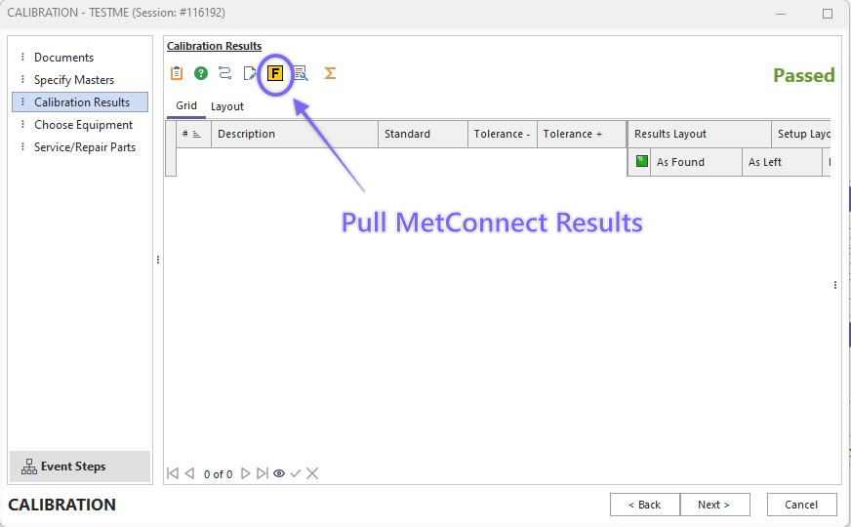Click the < Back button

(644, 505)
